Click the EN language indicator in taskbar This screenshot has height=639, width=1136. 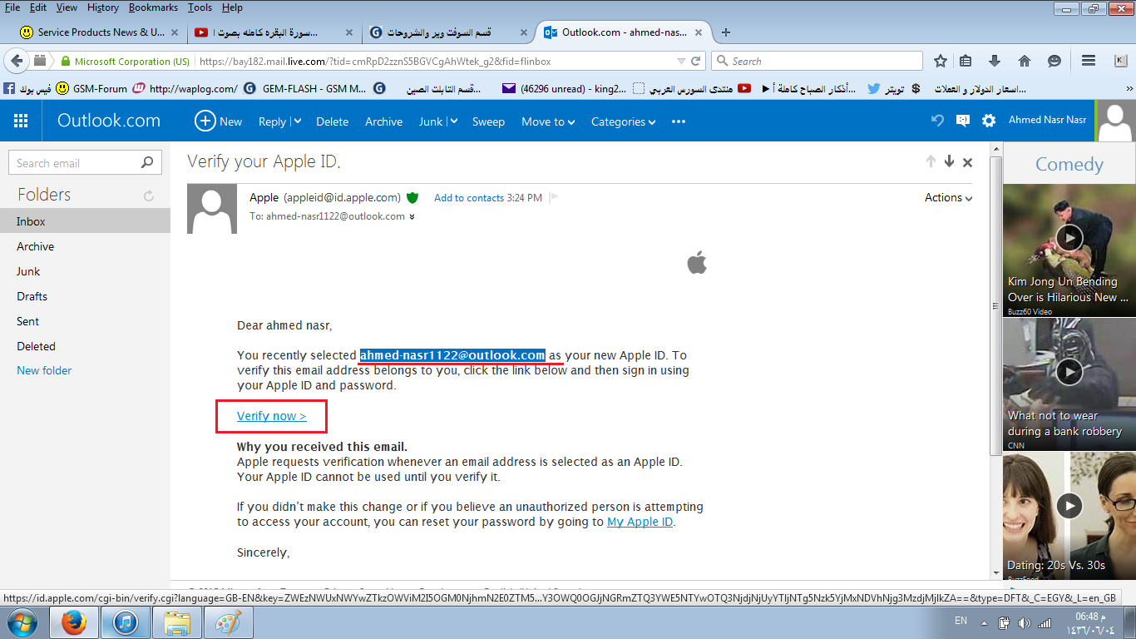[x=961, y=621]
